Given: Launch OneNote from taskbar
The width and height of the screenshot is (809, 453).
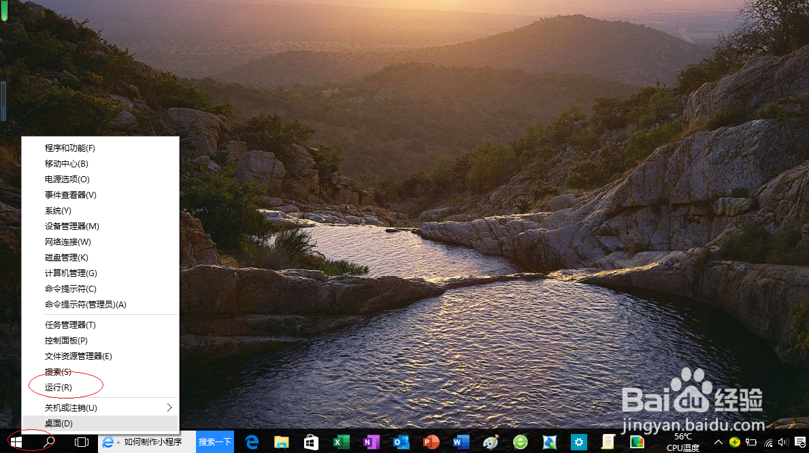Looking at the screenshot, I should [371, 442].
